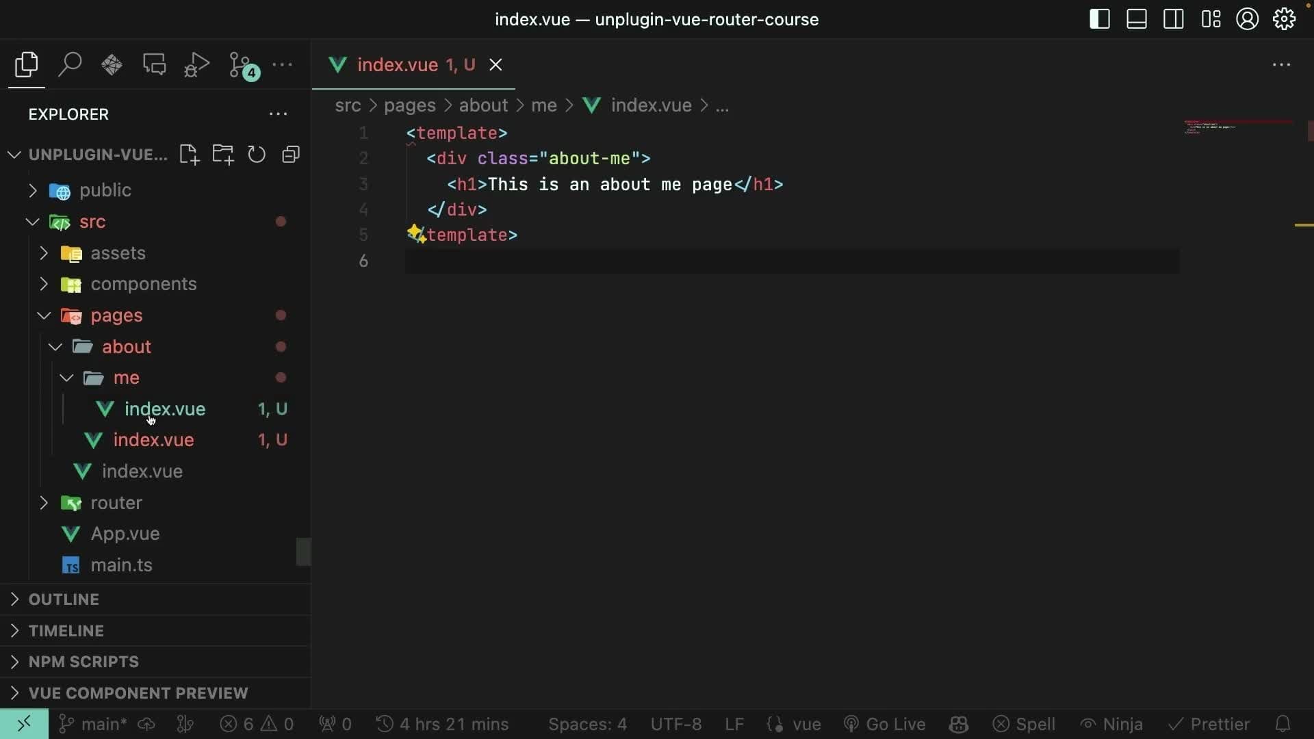
Task: Toggle Spell checker in status bar
Action: coord(1024,724)
